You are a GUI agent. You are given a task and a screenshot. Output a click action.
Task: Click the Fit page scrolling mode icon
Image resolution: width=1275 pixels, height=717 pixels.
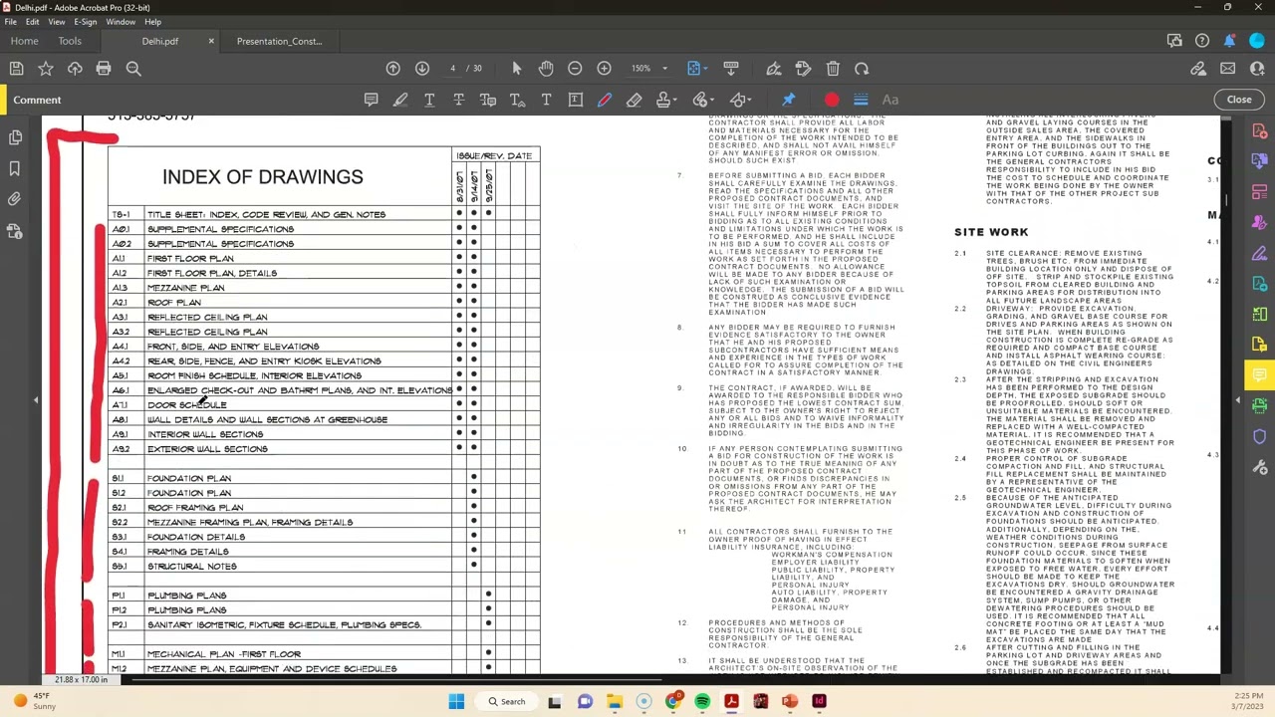(x=694, y=69)
